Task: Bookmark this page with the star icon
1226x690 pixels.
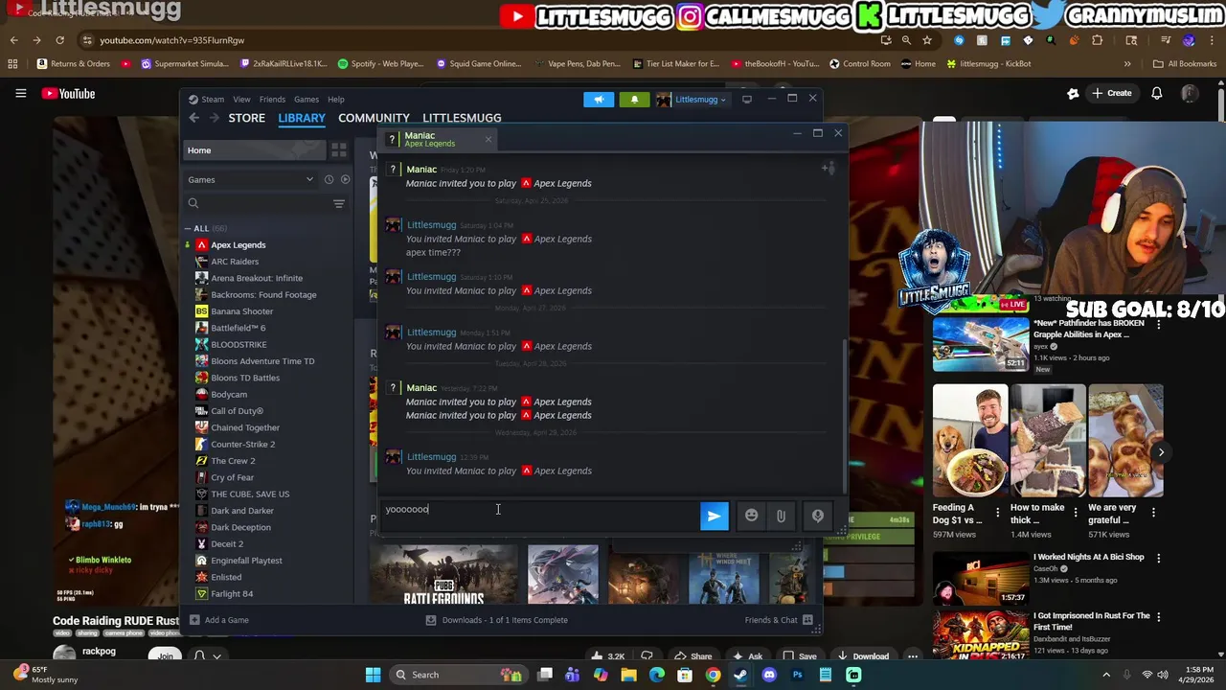Action: point(927,40)
